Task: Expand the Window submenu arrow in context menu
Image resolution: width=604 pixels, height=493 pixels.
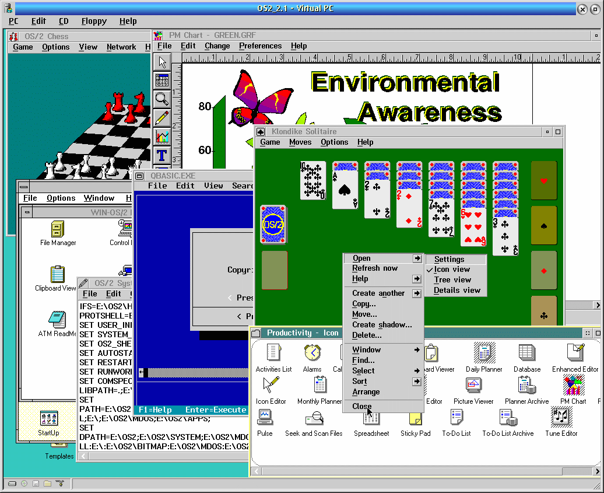Action: tap(417, 349)
